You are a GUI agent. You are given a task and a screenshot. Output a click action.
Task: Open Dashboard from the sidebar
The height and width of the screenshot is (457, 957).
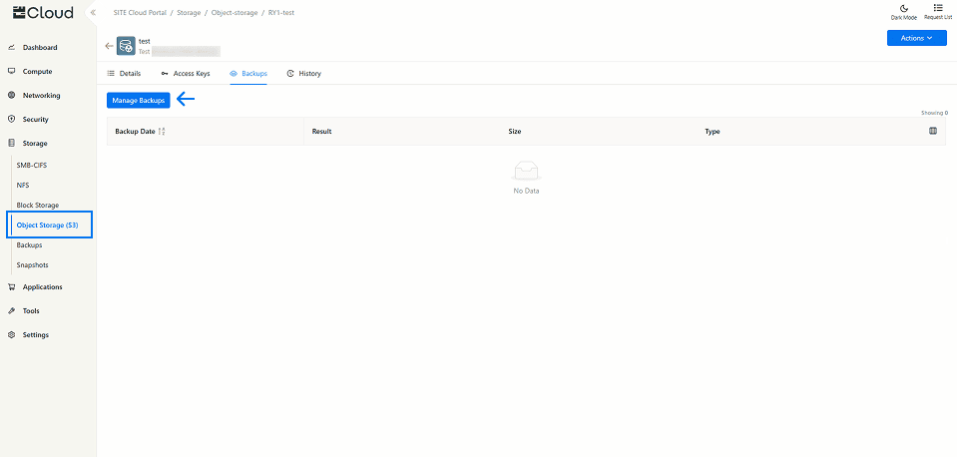pos(40,48)
